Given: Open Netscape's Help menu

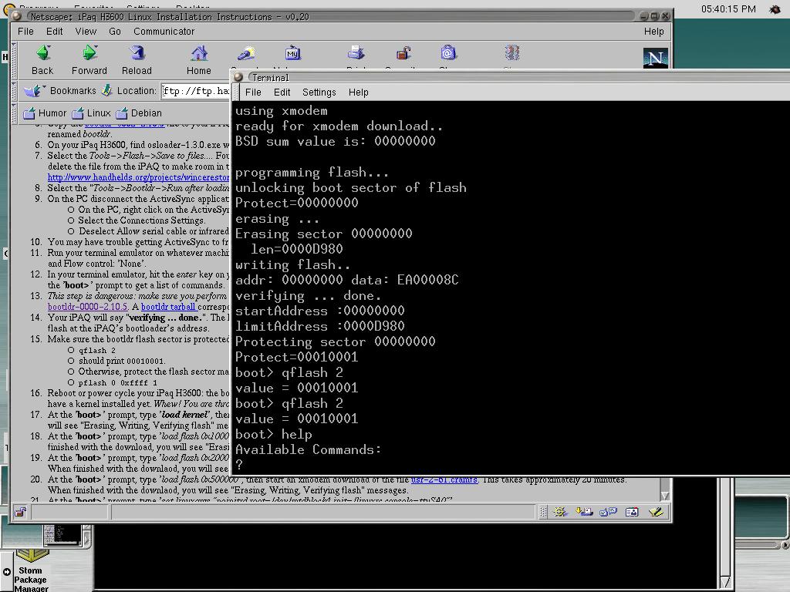Looking at the screenshot, I should coord(654,31).
